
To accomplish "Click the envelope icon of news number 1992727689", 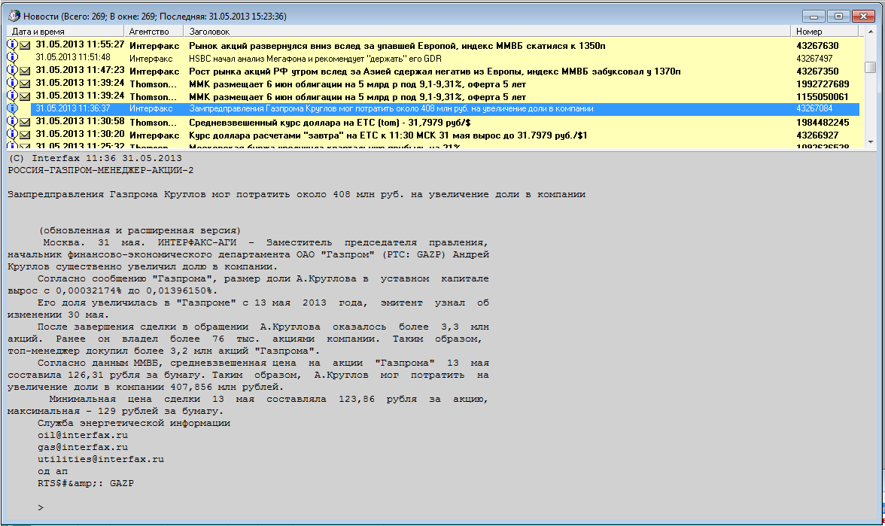I will [x=25, y=84].
